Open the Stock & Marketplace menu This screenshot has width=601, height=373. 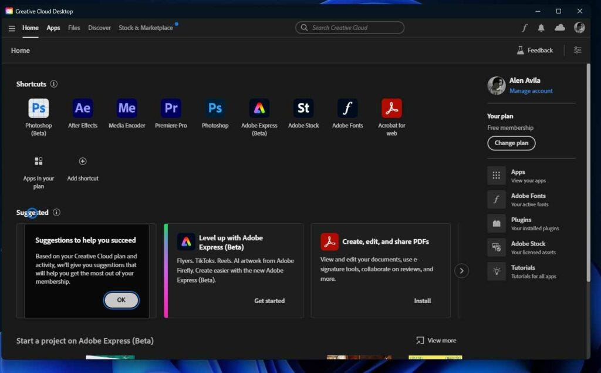pos(147,28)
